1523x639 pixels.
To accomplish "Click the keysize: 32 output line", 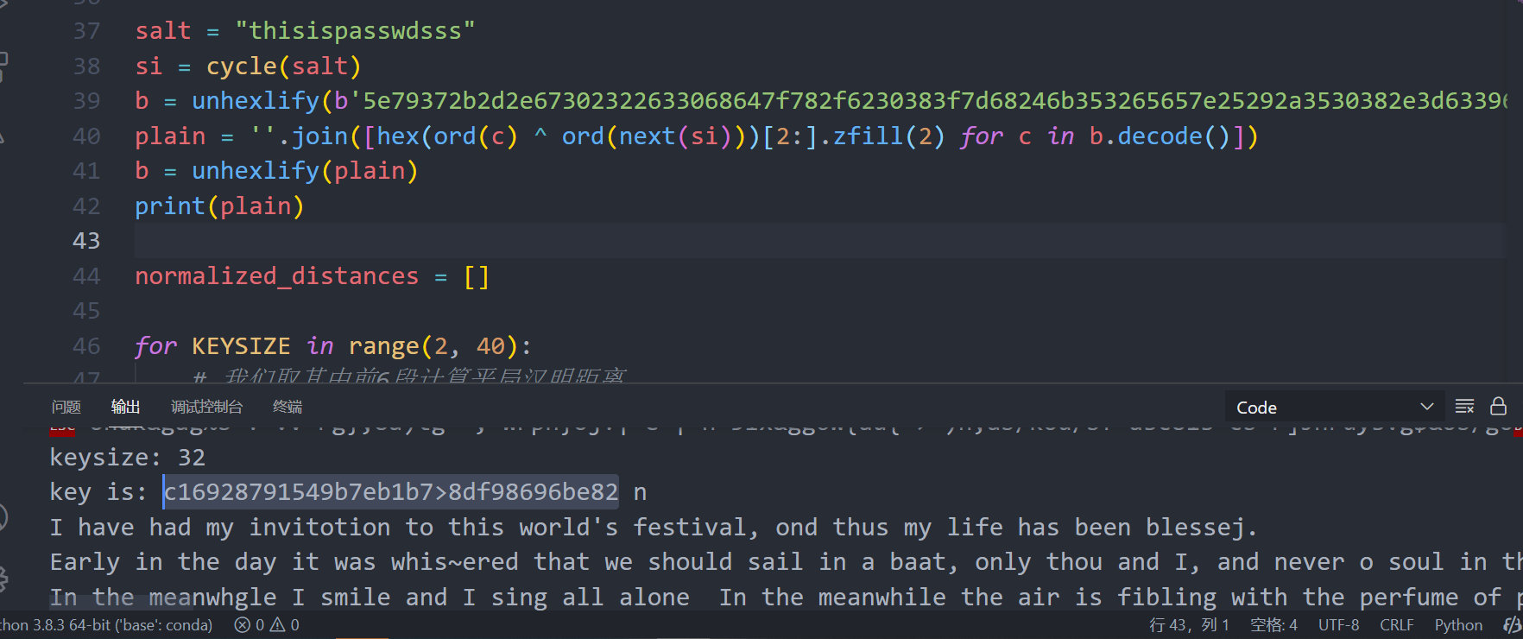I will click(128, 457).
